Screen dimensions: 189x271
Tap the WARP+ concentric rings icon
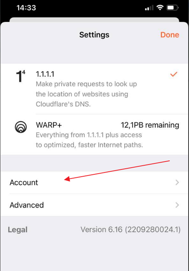[21, 127]
